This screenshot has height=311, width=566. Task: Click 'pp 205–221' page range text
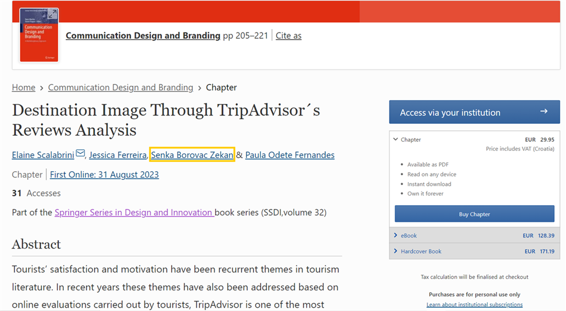[245, 35]
